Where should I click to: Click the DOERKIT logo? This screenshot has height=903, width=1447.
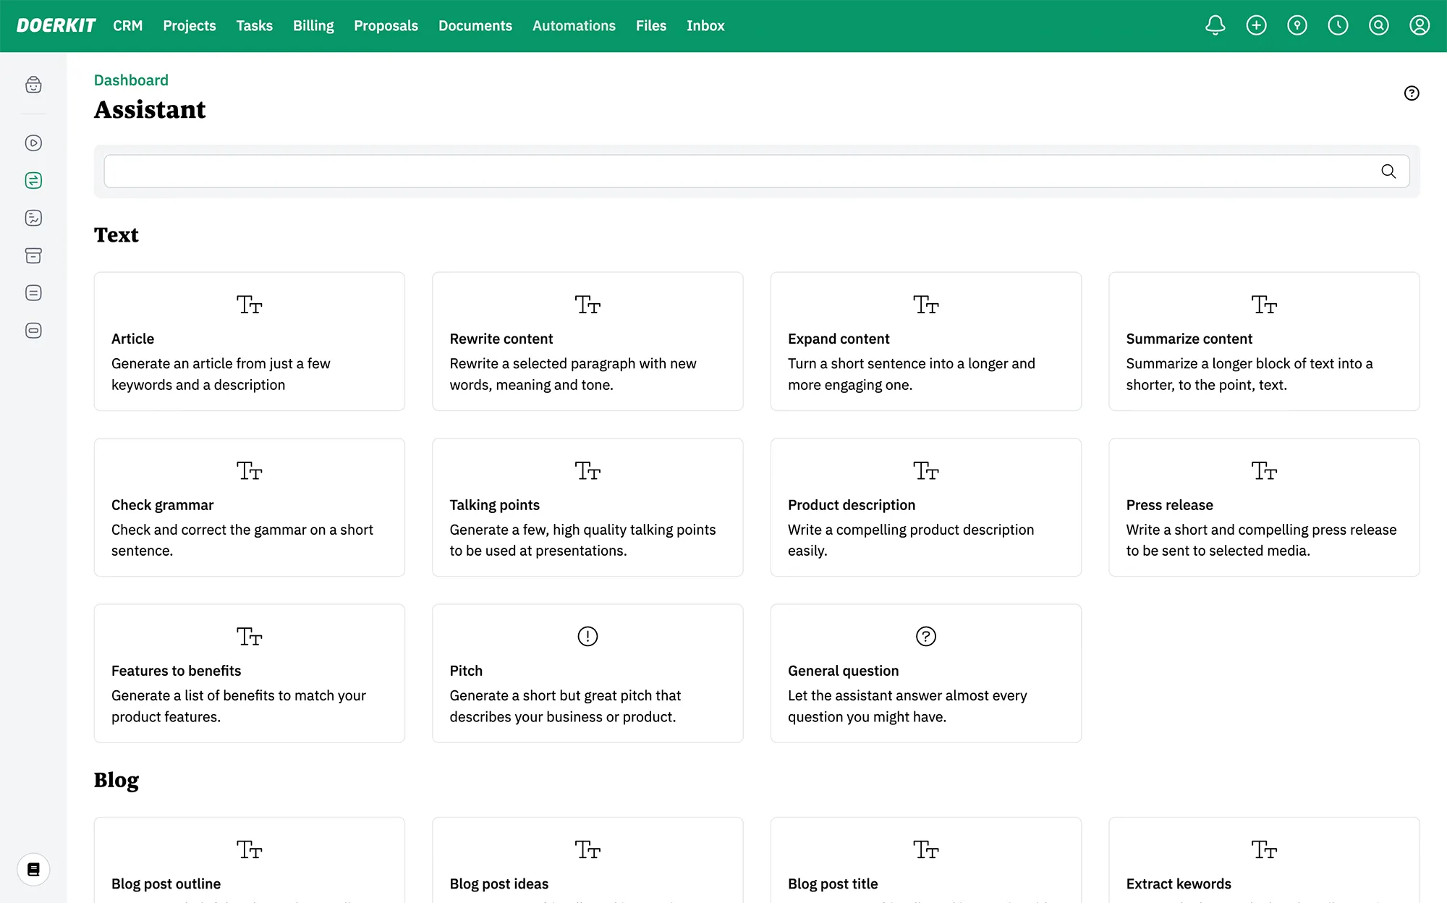coord(56,26)
